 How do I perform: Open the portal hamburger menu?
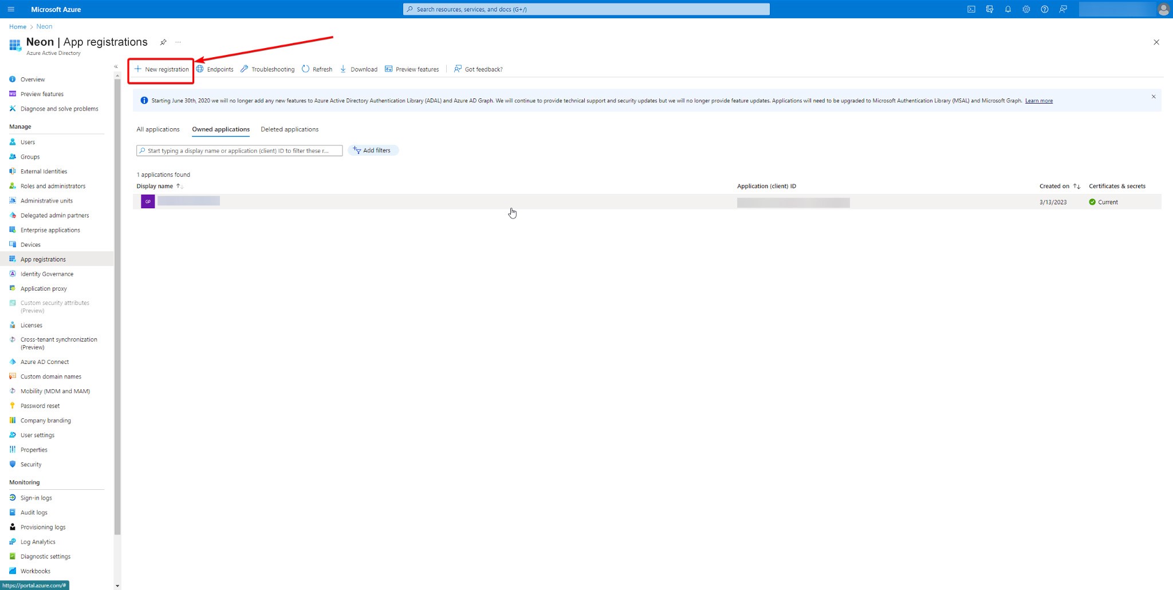[x=11, y=9]
